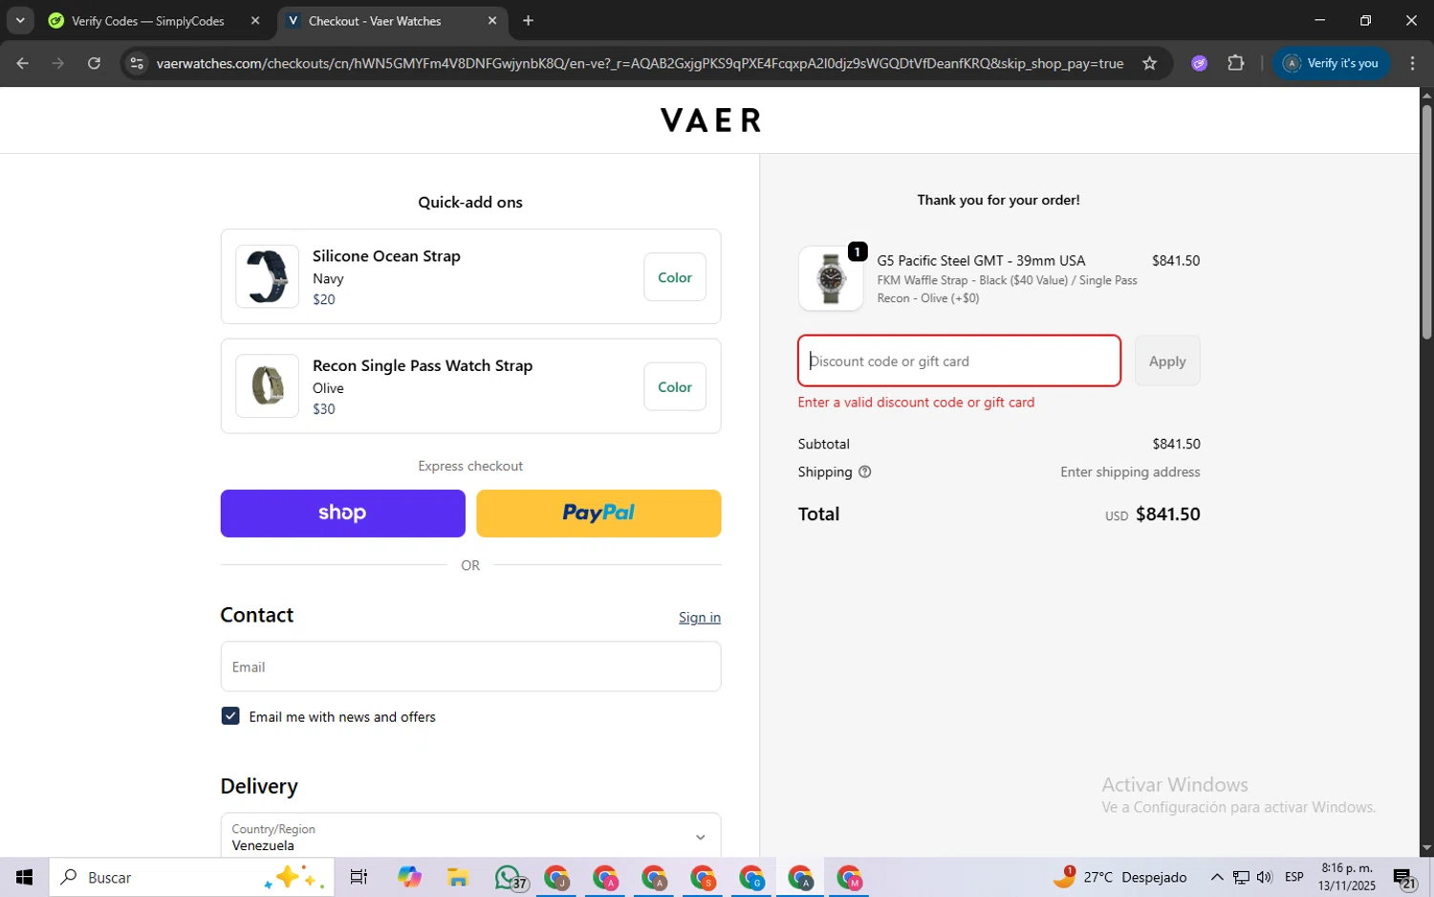This screenshot has height=897, width=1434.
Task: Bookmark this page with the star icon
Action: 1149,63
